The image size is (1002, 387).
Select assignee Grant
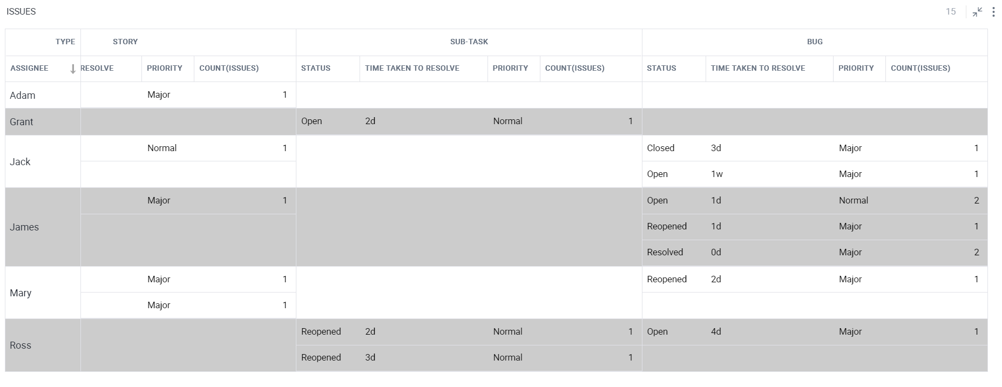coord(22,121)
